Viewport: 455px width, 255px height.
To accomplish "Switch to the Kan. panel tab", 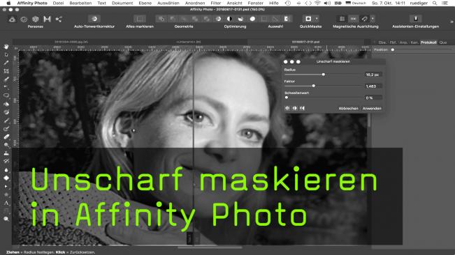I will click(x=414, y=42).
